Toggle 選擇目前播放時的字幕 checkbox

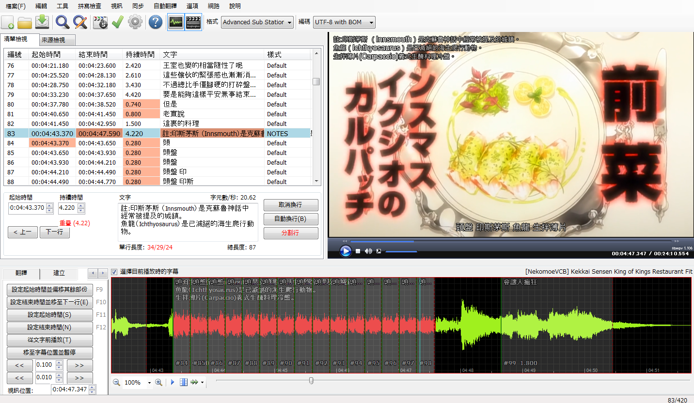(114, 272)
